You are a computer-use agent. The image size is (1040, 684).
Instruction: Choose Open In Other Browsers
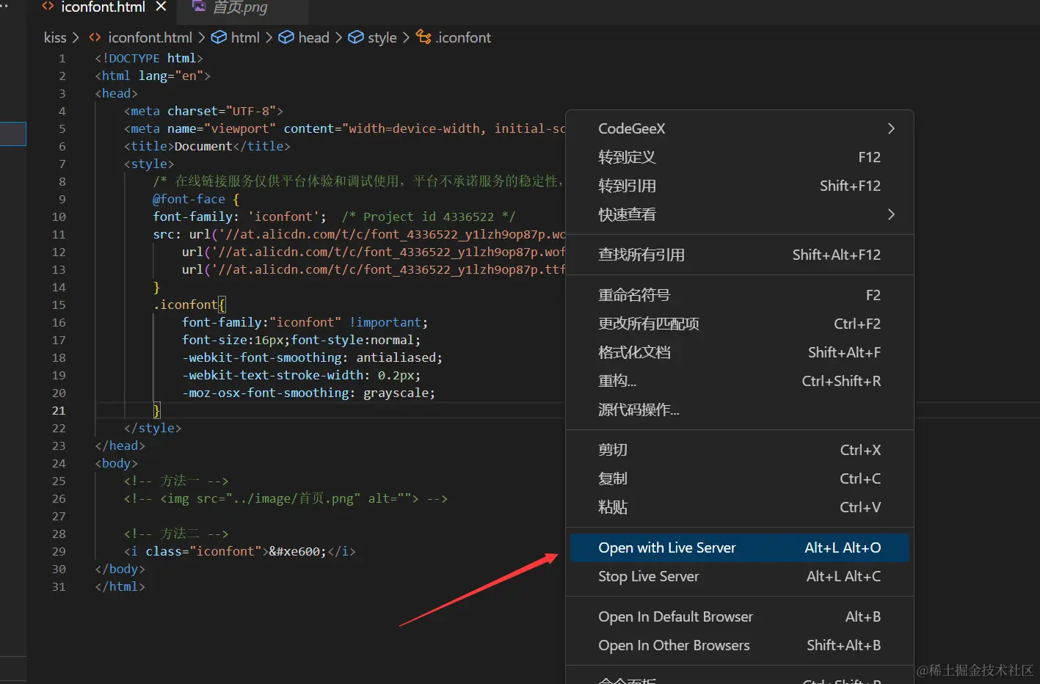740,645
